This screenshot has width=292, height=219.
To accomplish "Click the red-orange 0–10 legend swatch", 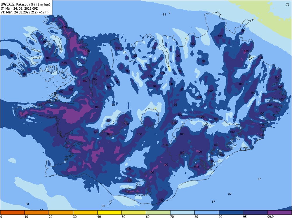I will [12, 213].
